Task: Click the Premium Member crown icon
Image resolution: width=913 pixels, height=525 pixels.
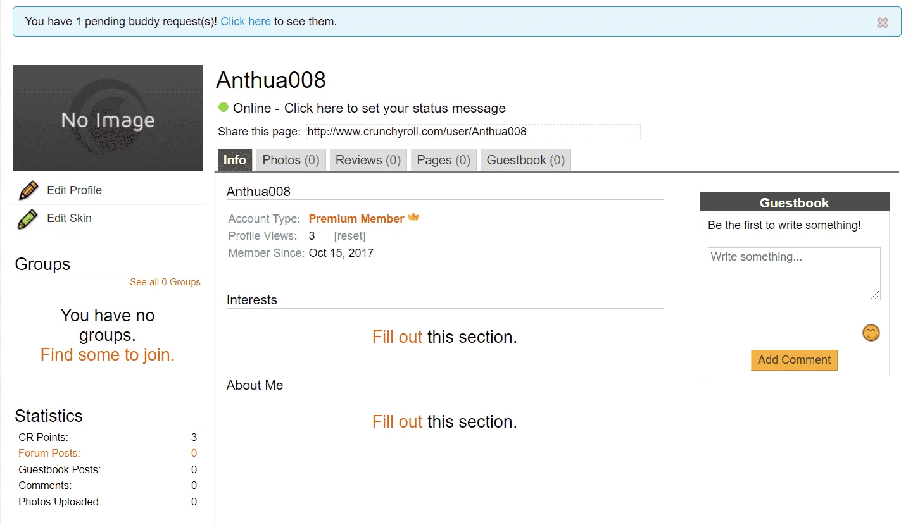Action: click(413, 218)
